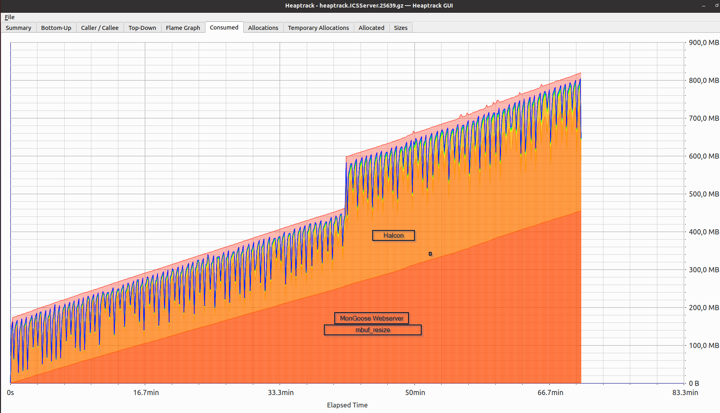This screenshot has height=413, width=720.
Task: Select the Caller / Callee tab
Action: pos(100,28)
